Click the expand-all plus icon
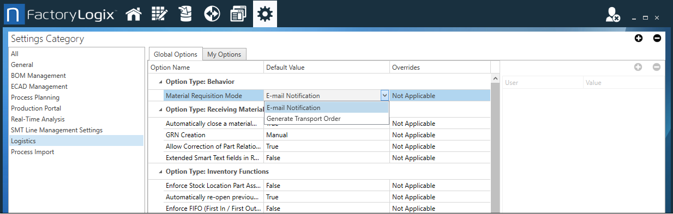 [x=639, y=38]
